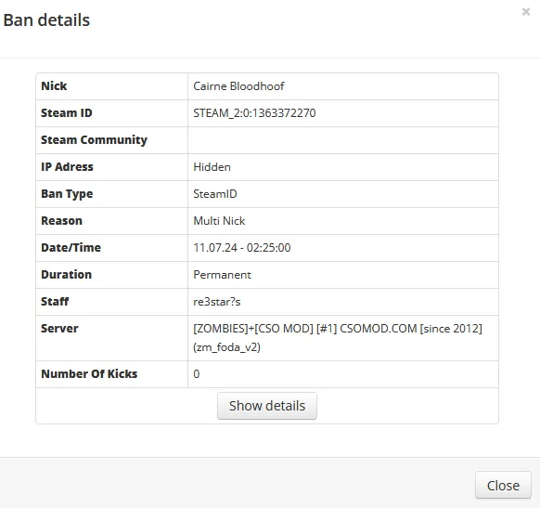Click the staff name re3star?s

216,302
